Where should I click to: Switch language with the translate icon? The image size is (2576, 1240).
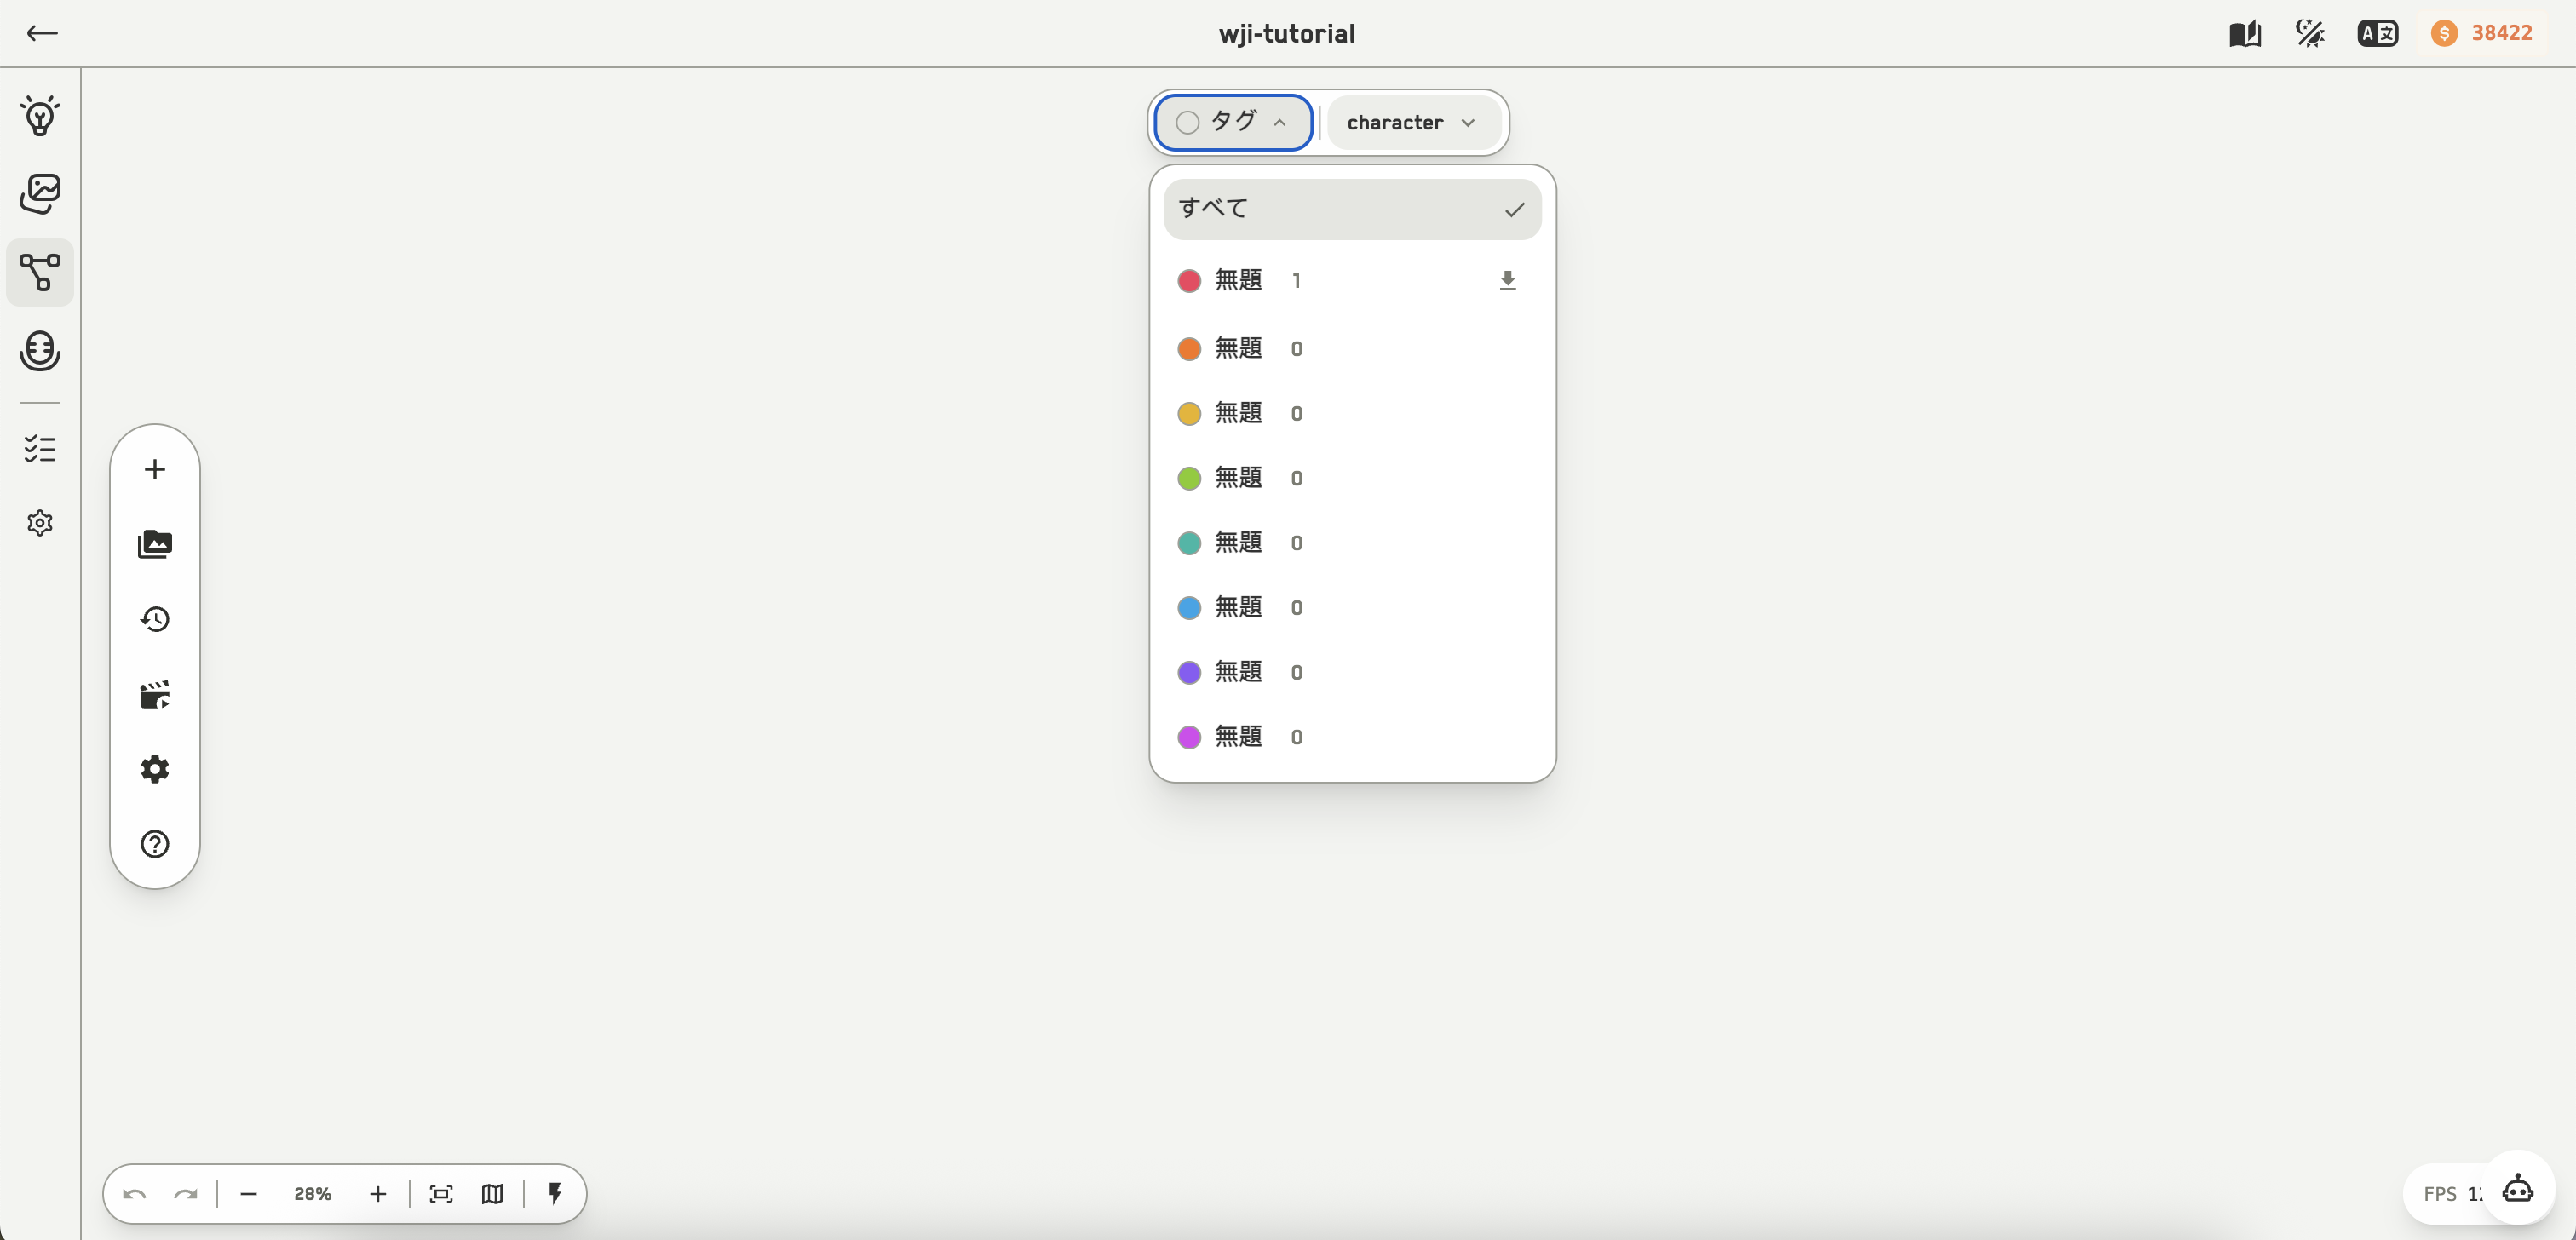coord(2377,34)
